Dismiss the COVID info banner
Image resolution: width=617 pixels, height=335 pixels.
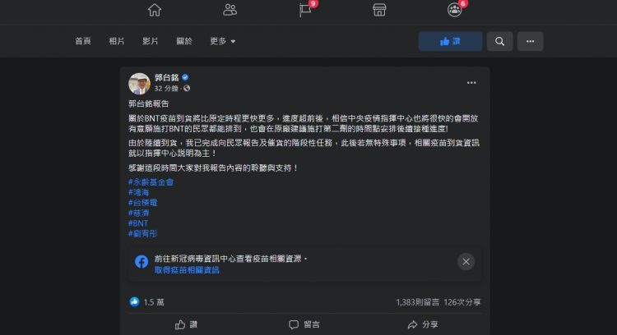[x=466, y=262]
